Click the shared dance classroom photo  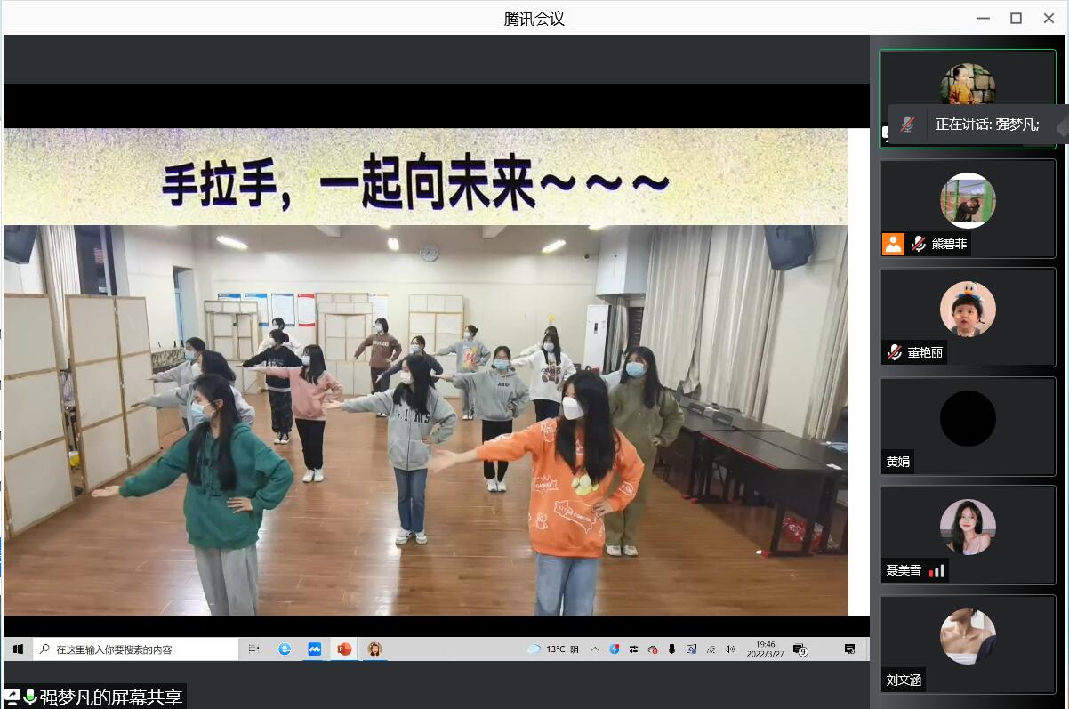point(425,420)
